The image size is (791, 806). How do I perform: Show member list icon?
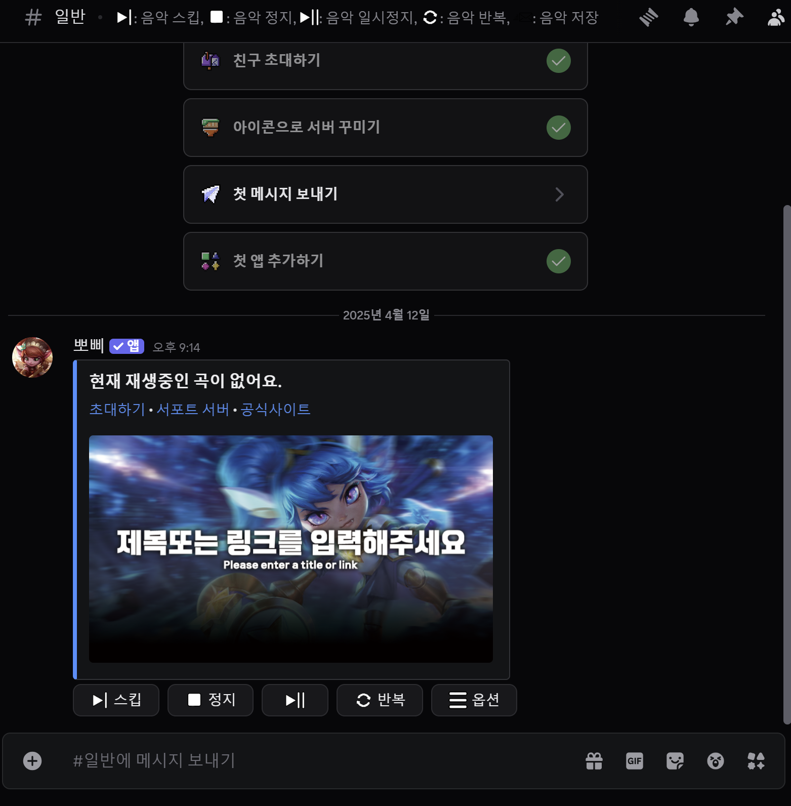tap(776, 18)
